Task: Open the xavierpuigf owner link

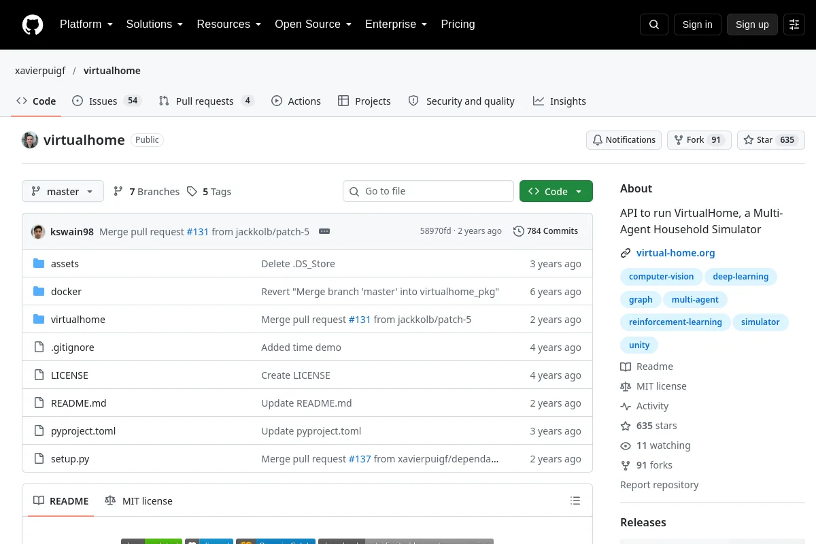Action: [40, 71]
